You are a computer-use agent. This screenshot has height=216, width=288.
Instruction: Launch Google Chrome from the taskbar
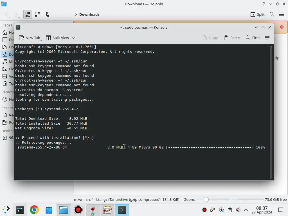click(34, 210)
